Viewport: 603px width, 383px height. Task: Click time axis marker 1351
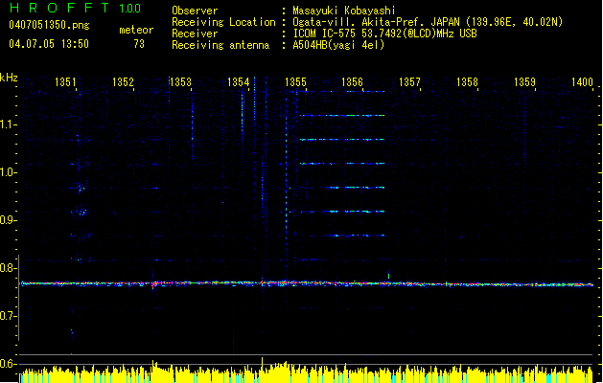pos(65,81)
